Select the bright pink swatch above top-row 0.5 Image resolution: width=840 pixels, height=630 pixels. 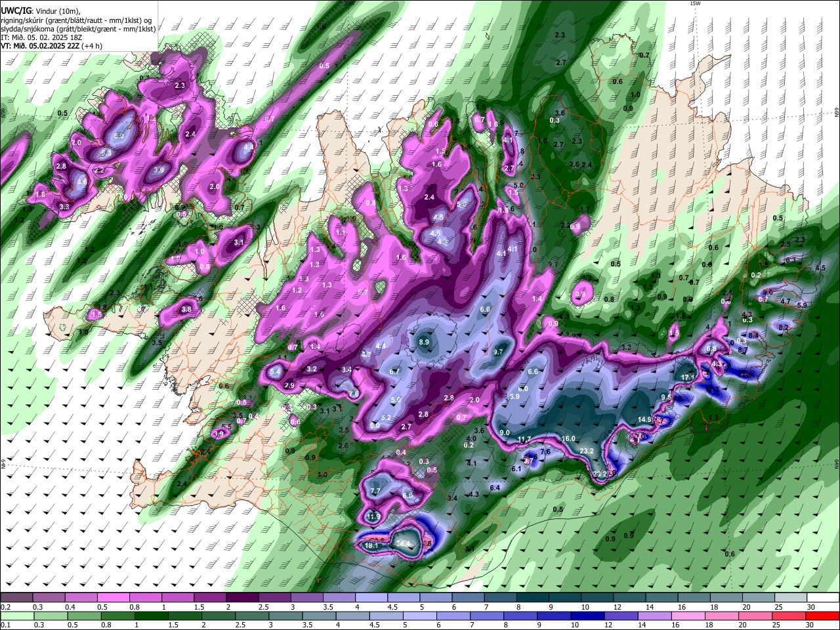113,597
